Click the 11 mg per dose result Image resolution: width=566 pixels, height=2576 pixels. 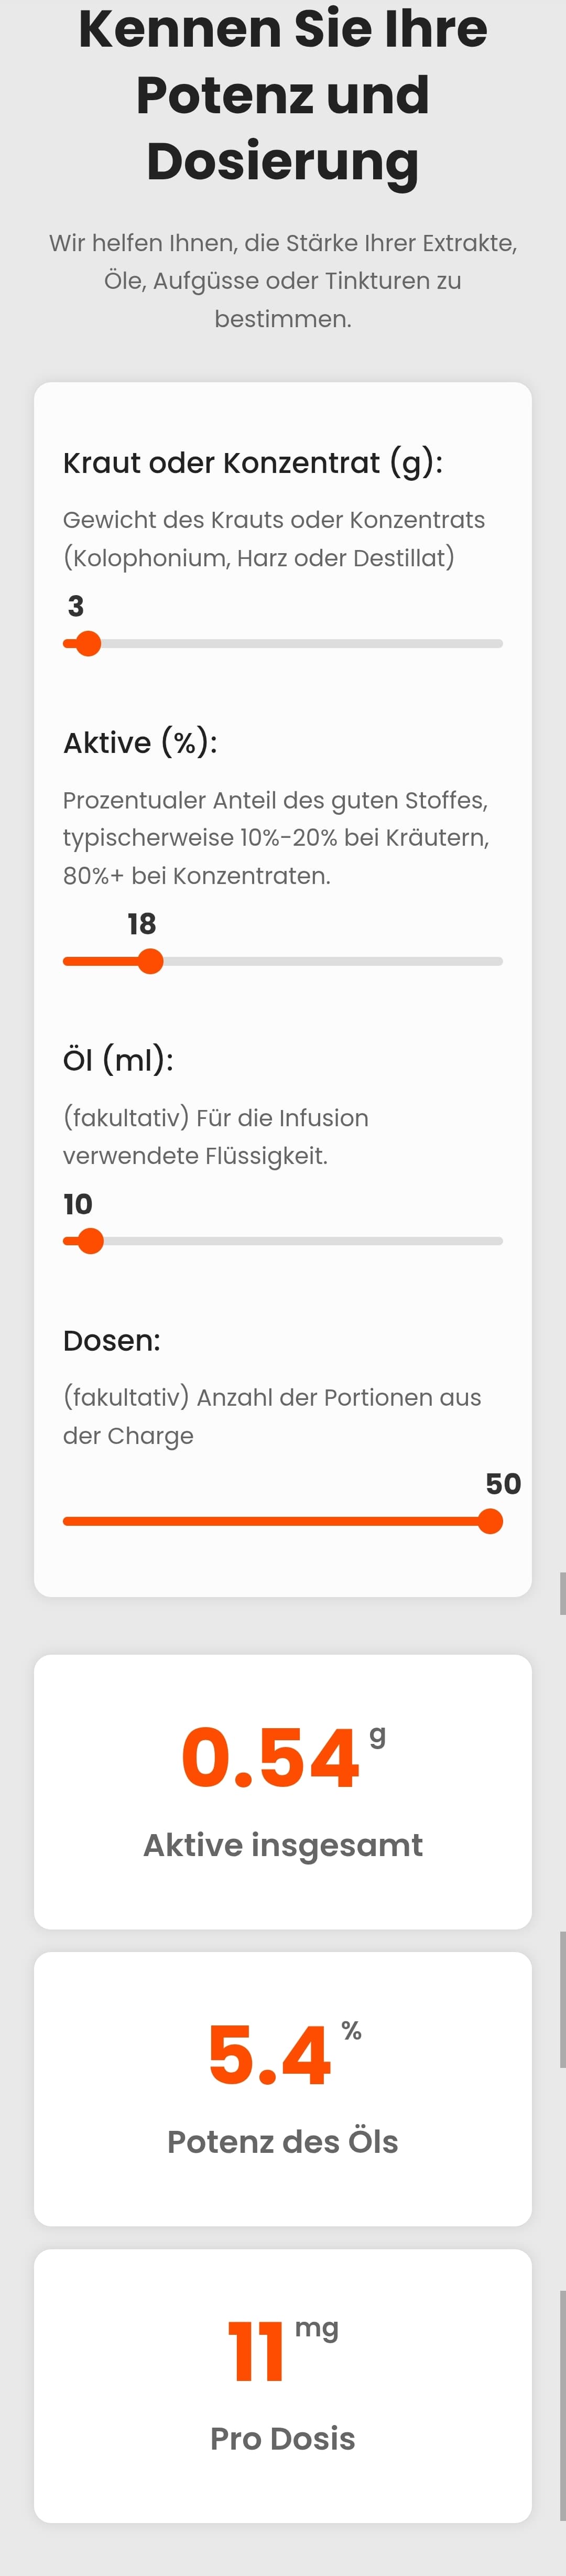pyautogui.click(x=257, y=2352)
